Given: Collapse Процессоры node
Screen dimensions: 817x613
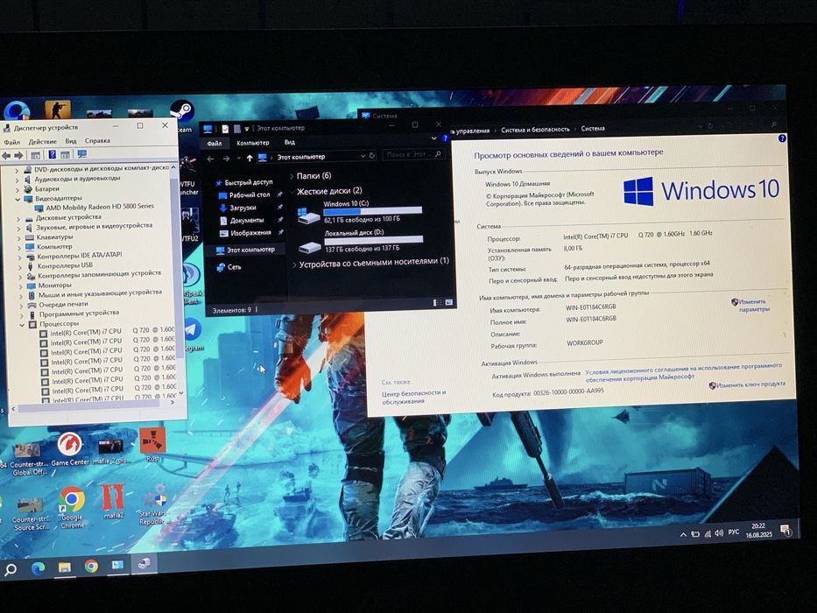Looking at the screenshot, I should coord(22,325).
